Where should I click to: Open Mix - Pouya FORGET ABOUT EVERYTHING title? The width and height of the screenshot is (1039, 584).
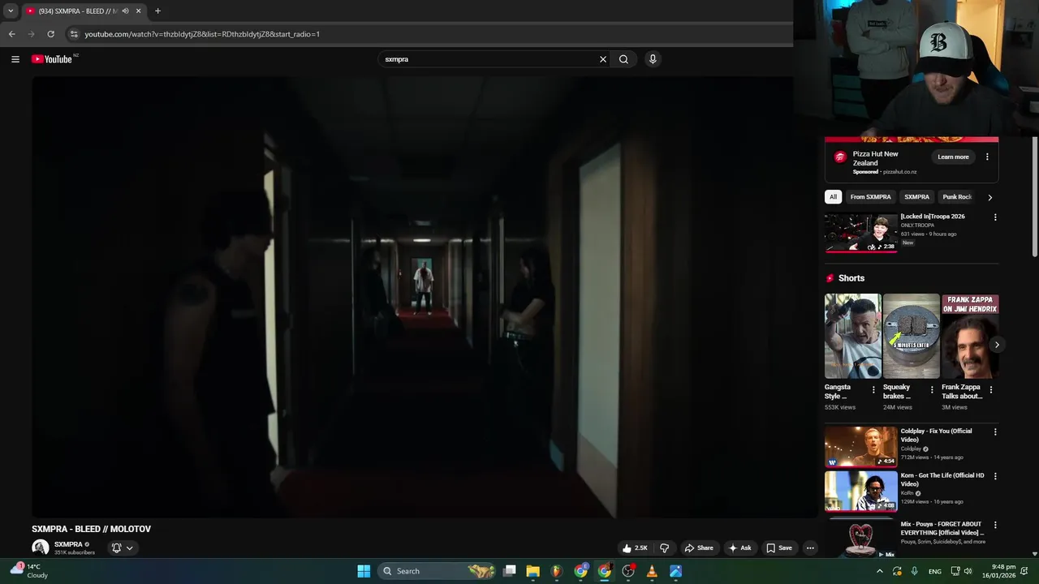942,529
